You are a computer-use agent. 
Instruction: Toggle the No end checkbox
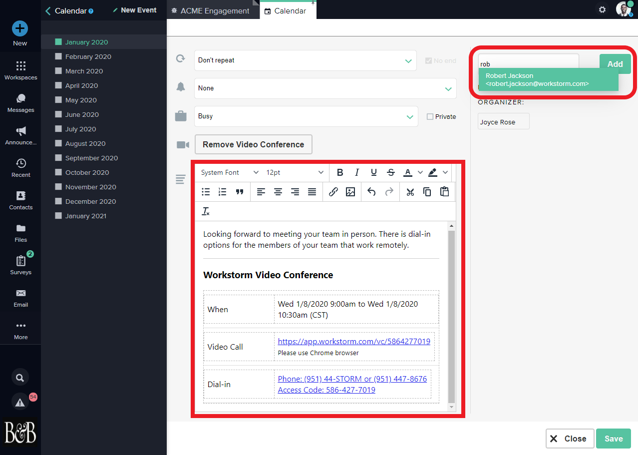428,60
